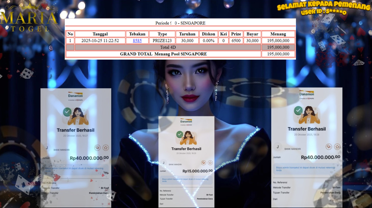
Task: Click share icon on Rp15.000.000 receipt
Action: click(x=203, y=163)
